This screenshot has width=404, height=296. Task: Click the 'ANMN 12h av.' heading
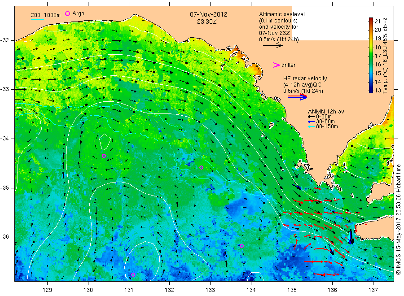[327, 112]
